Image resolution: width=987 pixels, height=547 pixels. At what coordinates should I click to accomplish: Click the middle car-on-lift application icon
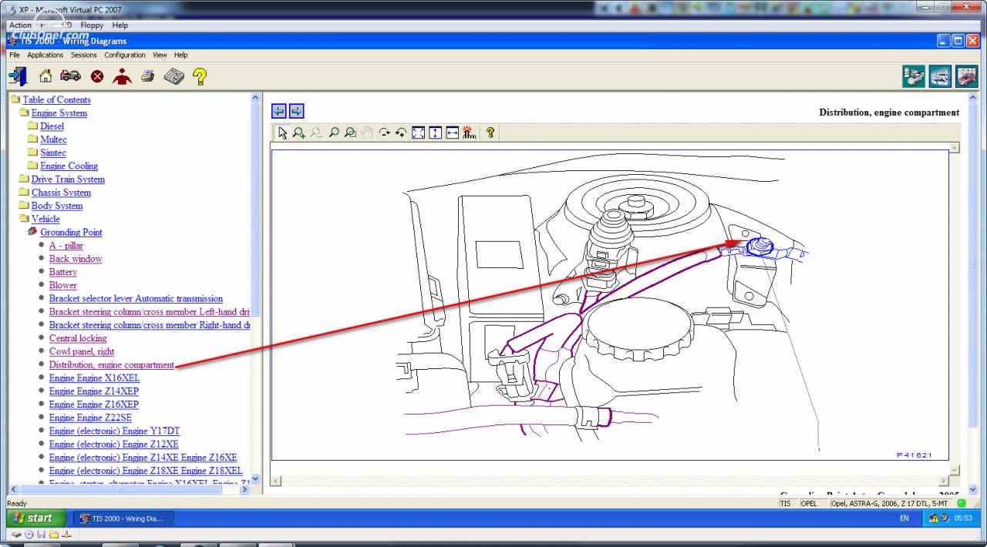tap(940, 76)
